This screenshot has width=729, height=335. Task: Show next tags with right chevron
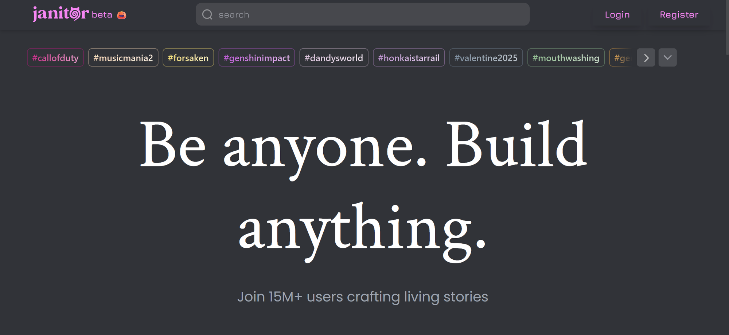[646, 58]
